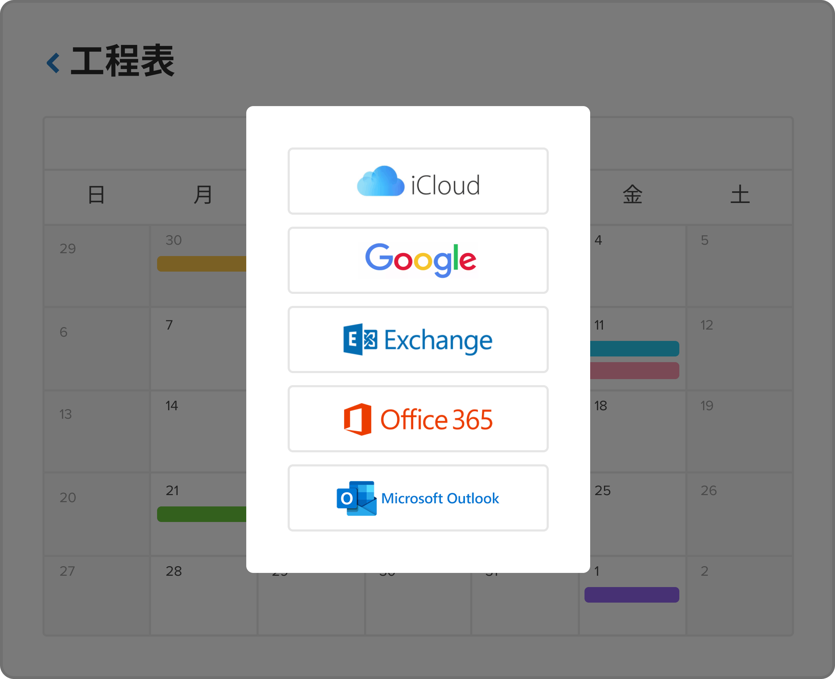
Task: Select calendar day 28
Action: pos(174,571)
